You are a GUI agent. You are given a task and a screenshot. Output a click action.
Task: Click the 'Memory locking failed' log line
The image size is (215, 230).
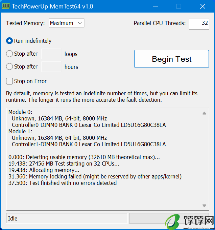95,177
